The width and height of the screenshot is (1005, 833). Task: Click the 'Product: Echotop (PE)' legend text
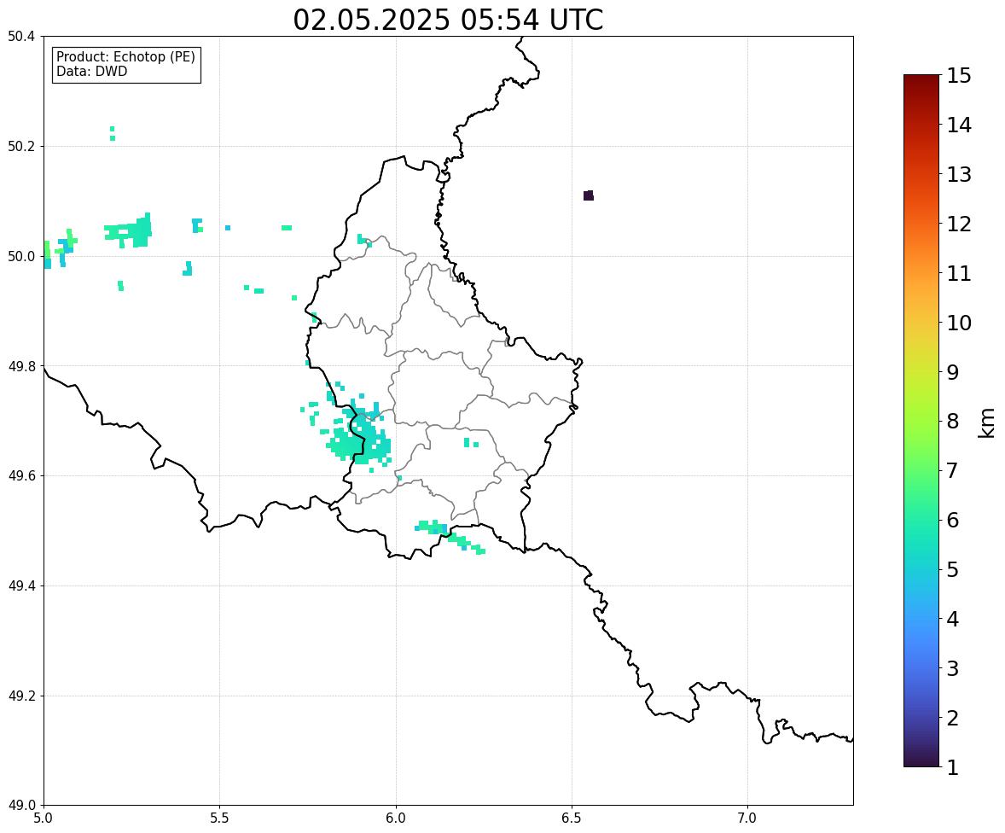click(x=125, y=56)
